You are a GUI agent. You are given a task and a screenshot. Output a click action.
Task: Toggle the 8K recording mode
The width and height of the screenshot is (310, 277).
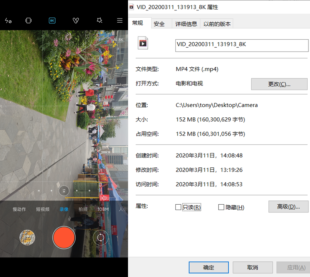click(x=52, y=20)
